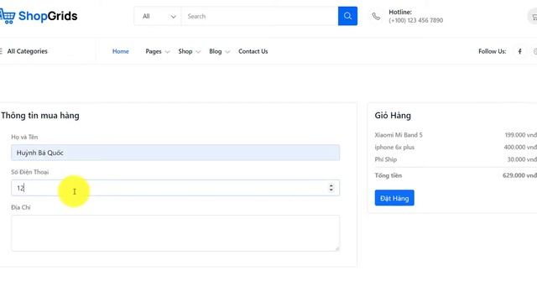Focus the Search text field
Viewport: 537px width, 302px height.
259,16
